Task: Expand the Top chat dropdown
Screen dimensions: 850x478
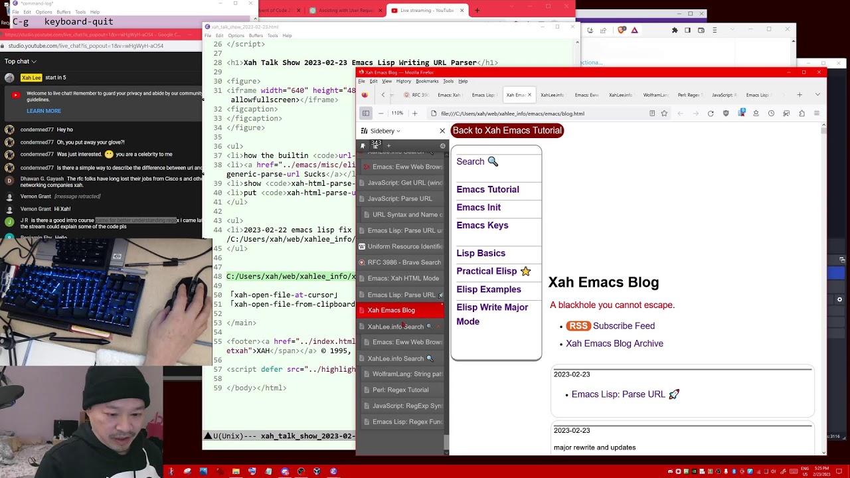Action: click(x=20, y=62)
